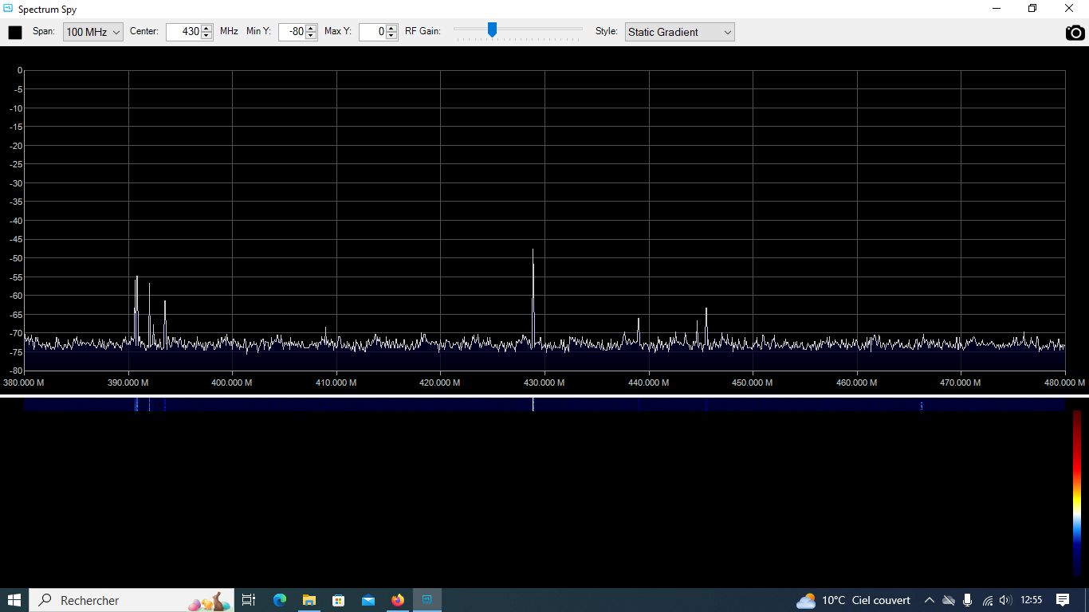Restore down the Spectrum Spy window
The image size is (1089, 612).
click(x=1032, y=9)
